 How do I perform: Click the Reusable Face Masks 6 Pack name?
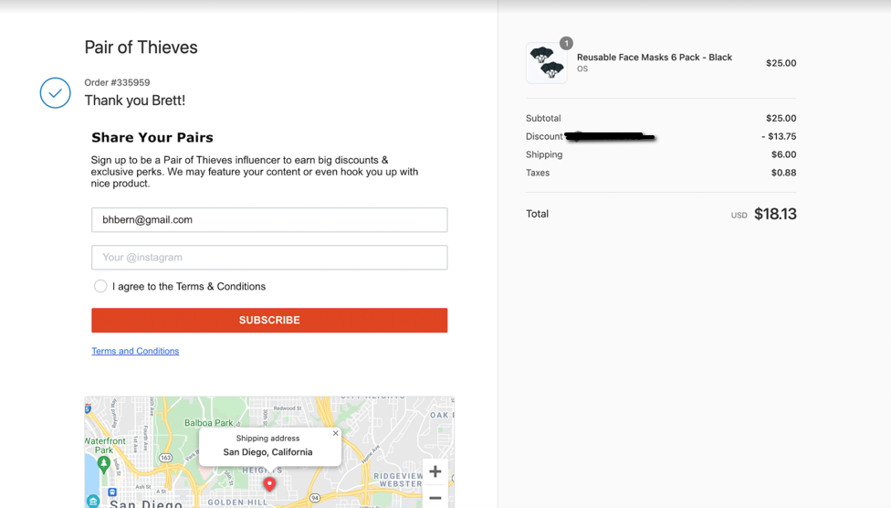654,57
